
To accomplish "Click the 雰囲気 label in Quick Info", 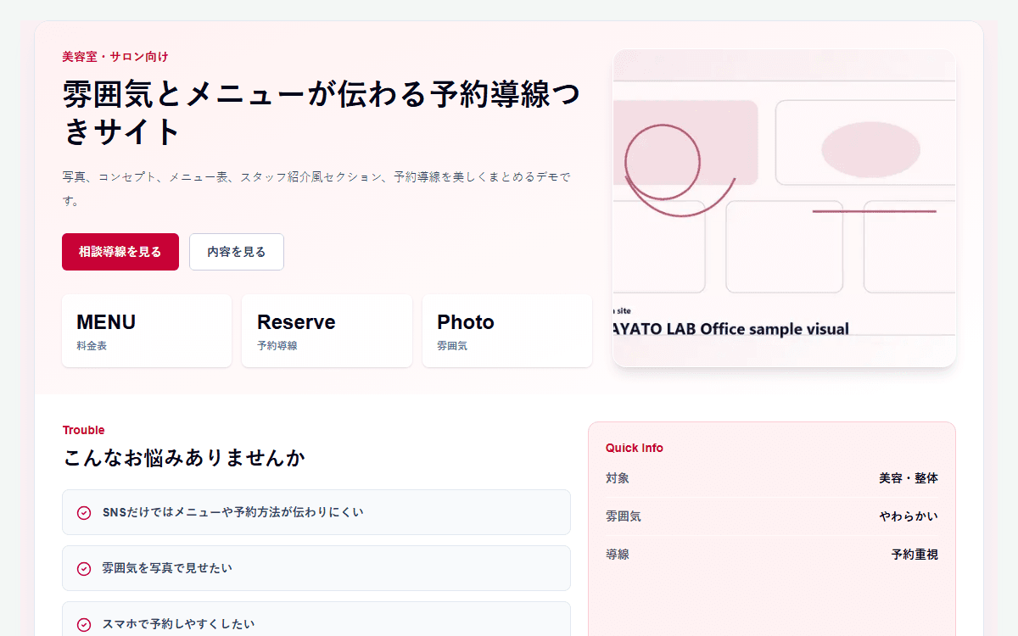I will coord(624,516).
